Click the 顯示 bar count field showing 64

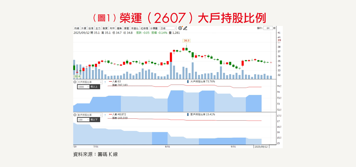coord(268,28)
